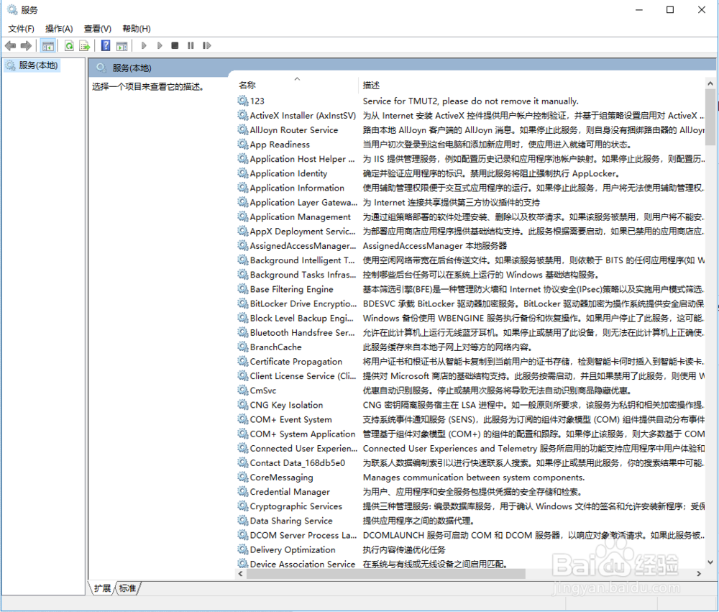Click the vertical scrollbar down arrow
Screen dimensions: 719x612
click(710, 562)
